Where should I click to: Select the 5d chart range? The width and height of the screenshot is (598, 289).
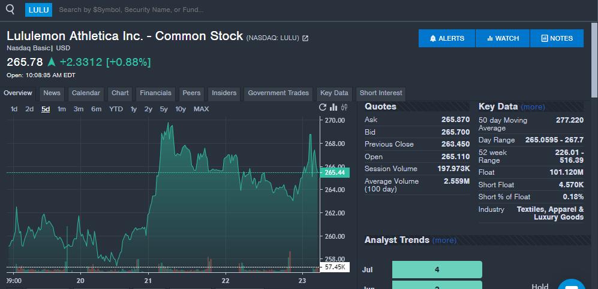pos(46,109)
